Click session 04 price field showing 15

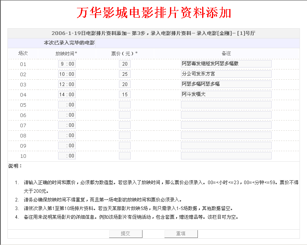[x=125, y=95]
